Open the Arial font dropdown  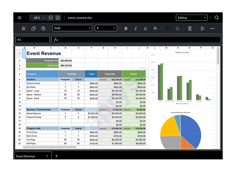point(72,28)
